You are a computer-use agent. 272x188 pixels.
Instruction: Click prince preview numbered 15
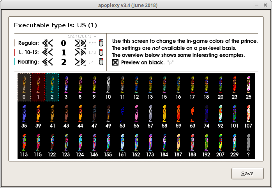click(x=164, y=87)
